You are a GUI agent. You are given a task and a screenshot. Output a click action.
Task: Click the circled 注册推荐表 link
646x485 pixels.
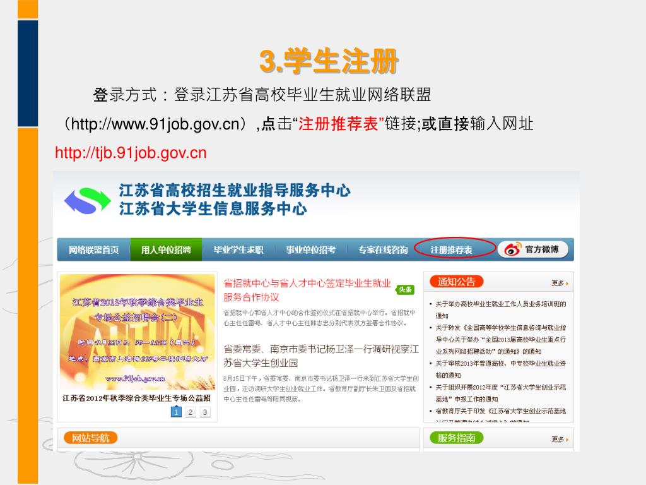[452, 249]
